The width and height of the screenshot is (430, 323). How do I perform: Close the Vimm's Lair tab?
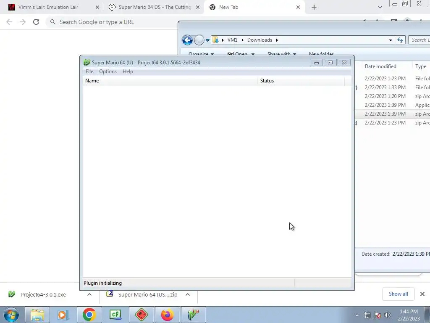pyautogui.click(x=97, y=8)
